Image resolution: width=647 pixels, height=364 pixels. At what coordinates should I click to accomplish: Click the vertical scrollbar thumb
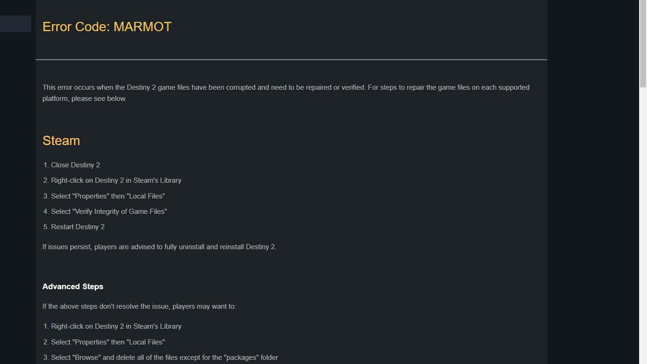coord(643,44)
